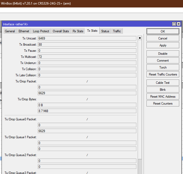
Task: Click the Tx Late Collision field
Action: pos(87,75)
